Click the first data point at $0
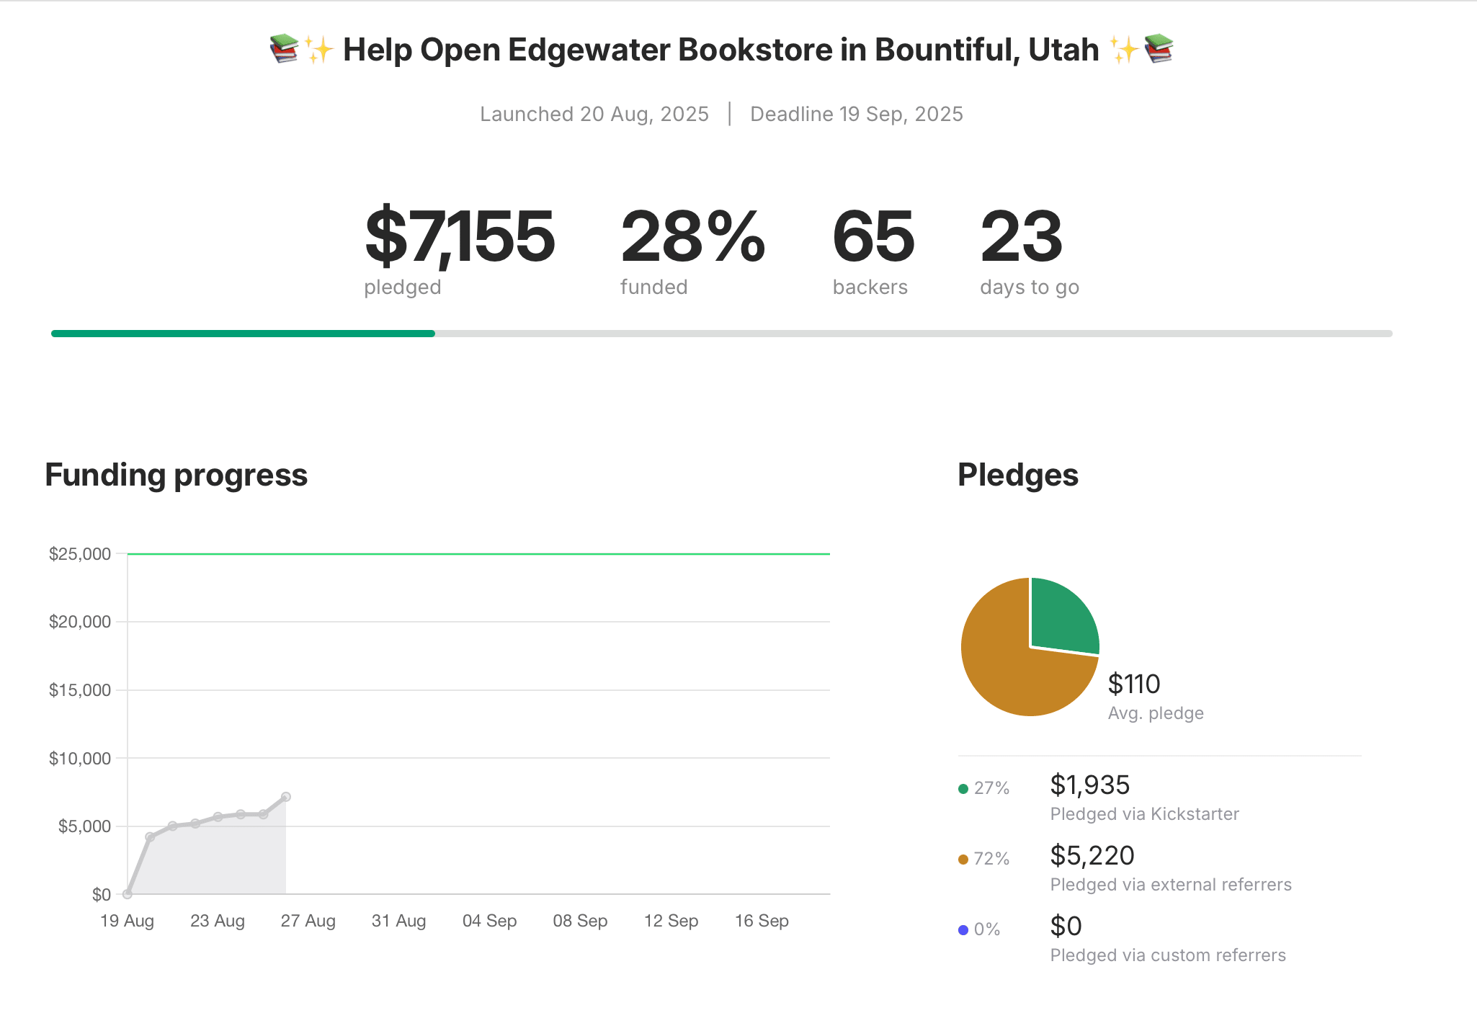Image resolution: width=1477 pixels, height=1013 pixels. pyautogui.click(x=128, y=894)
